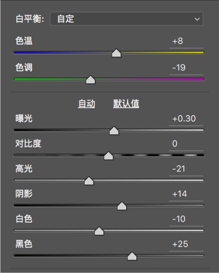Click the 自动 auto link
219x273 pixels.
[86, 104]
